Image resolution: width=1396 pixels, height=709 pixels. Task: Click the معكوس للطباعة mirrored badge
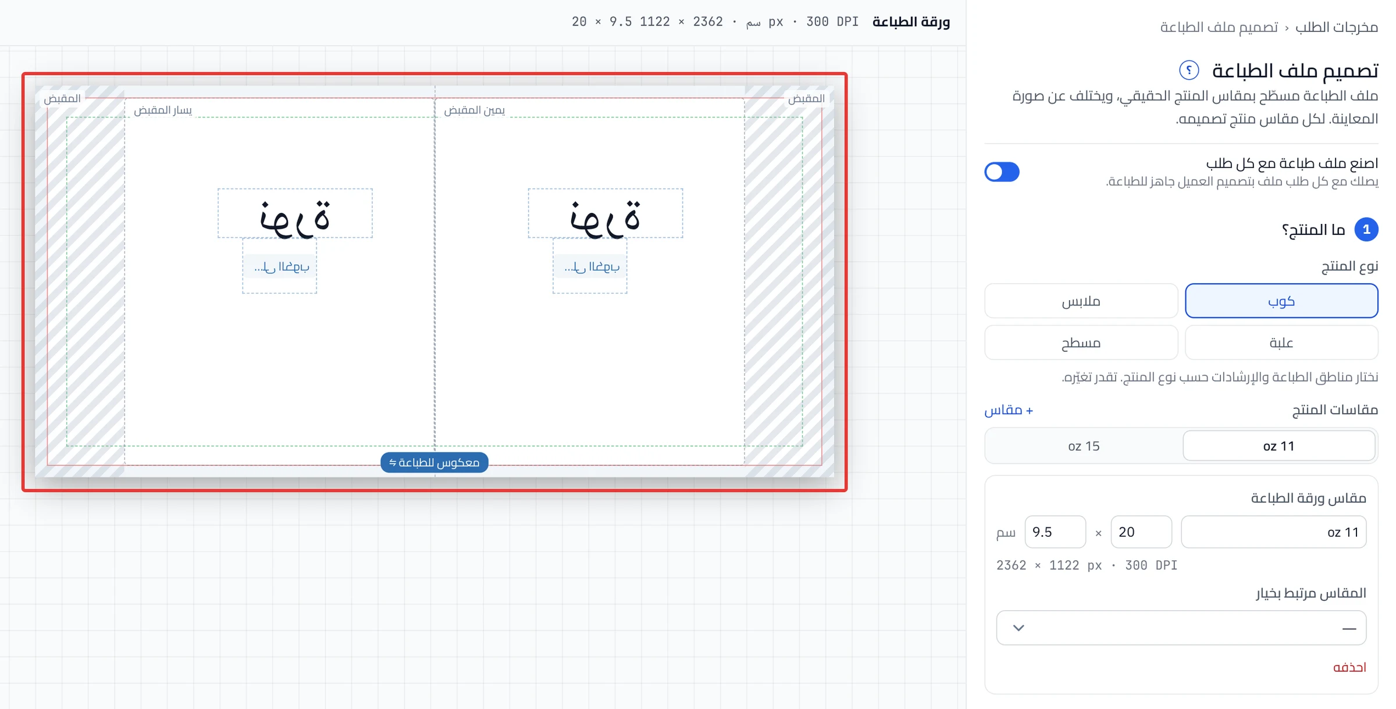pos(435,462)
